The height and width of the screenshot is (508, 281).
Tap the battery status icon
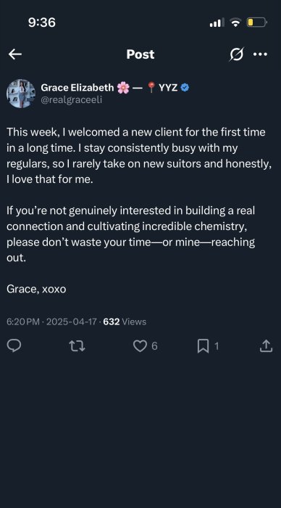pyautogui.click(x=257, y=22)
